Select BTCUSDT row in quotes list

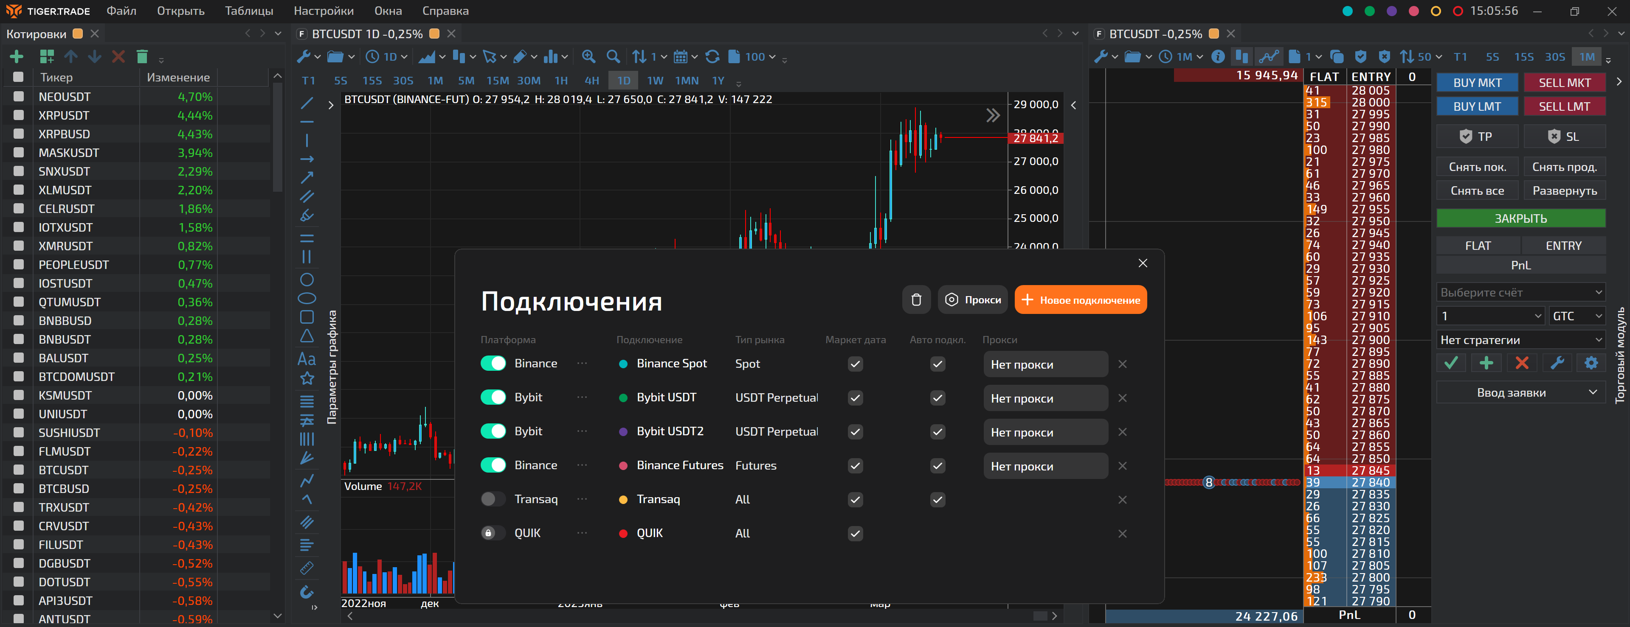(63, 470)
